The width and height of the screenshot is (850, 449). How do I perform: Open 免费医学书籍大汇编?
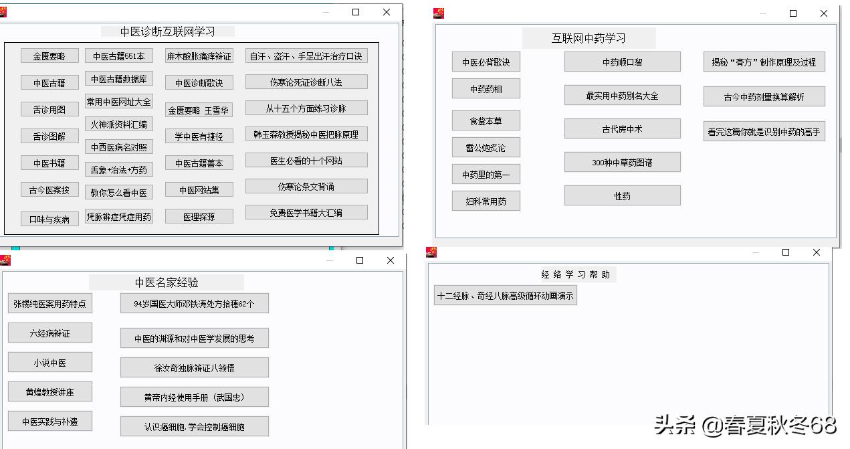click(306, 211)
